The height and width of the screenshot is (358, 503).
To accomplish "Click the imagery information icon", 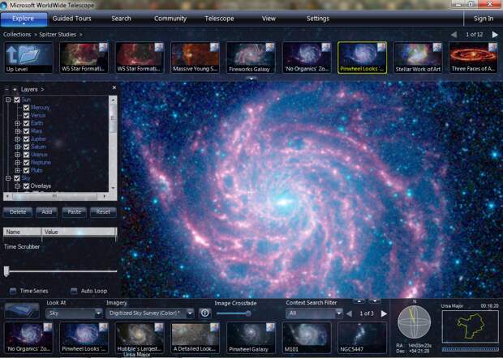I will 204,313.
